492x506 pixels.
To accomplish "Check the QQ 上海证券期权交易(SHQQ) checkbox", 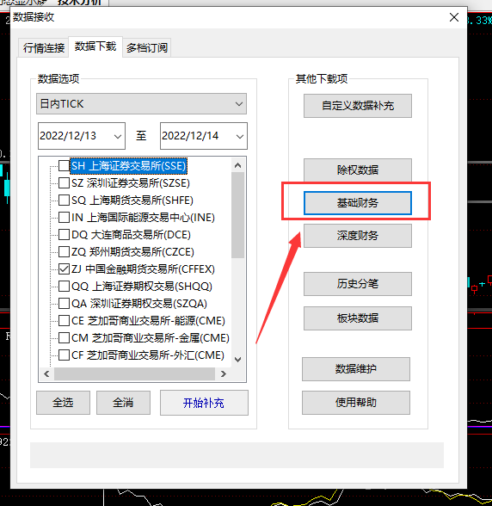I will (x=64, y=287).
